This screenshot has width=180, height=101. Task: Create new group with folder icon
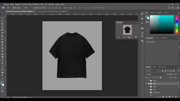[x=170, y=97]
